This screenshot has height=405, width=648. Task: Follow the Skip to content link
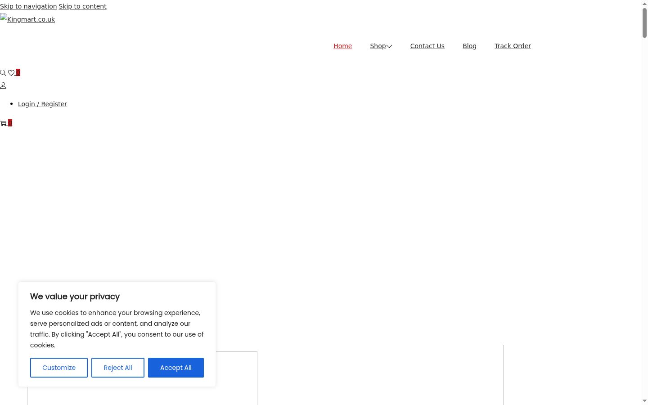coord(82,6)
